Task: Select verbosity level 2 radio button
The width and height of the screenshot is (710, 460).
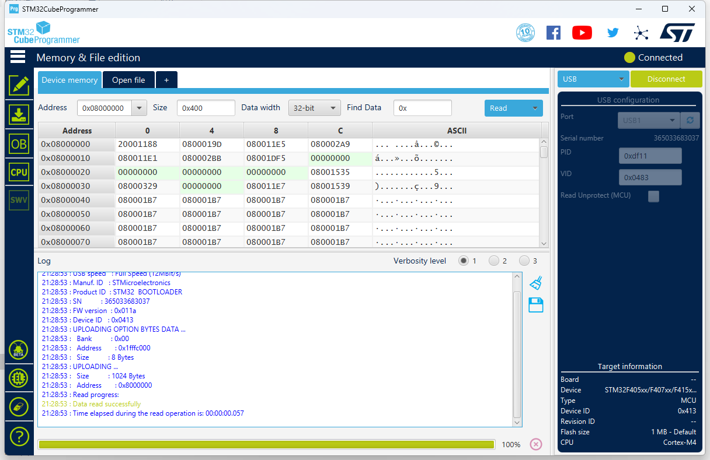Action: pos(495,261)
